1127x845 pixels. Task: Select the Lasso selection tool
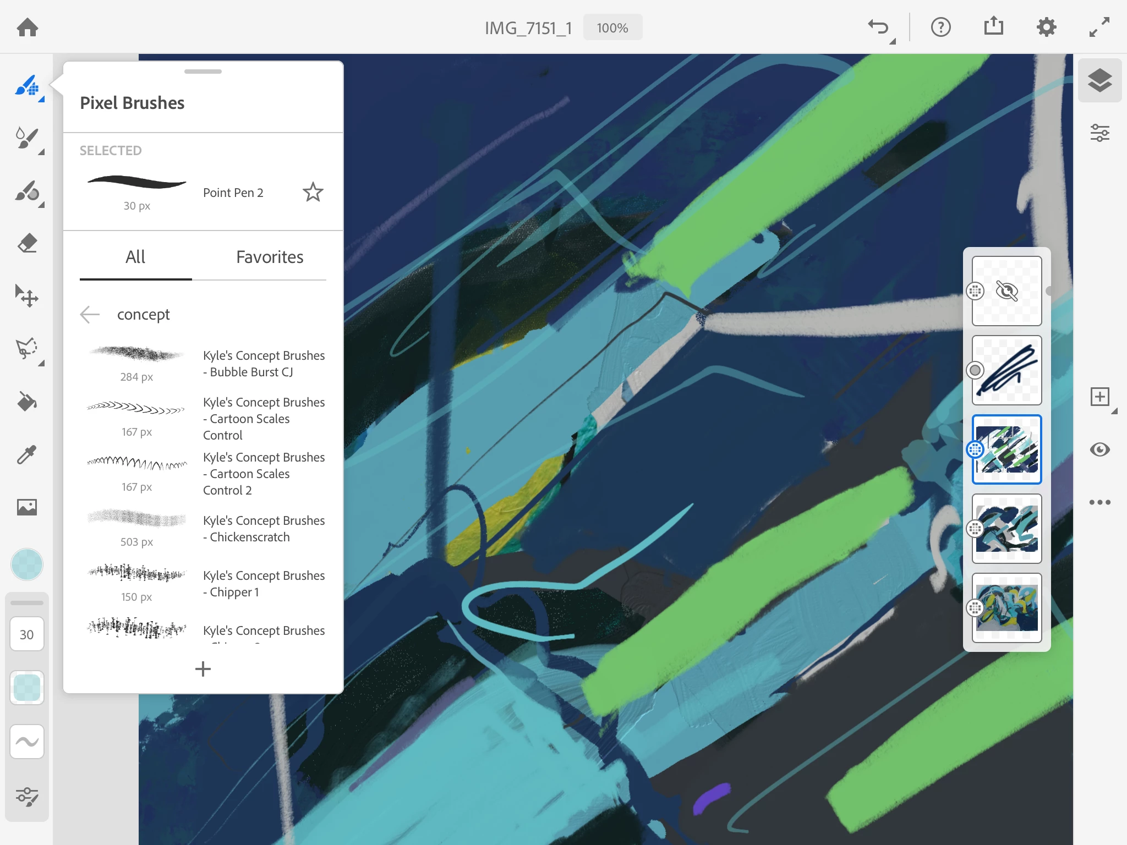point(27,348)
